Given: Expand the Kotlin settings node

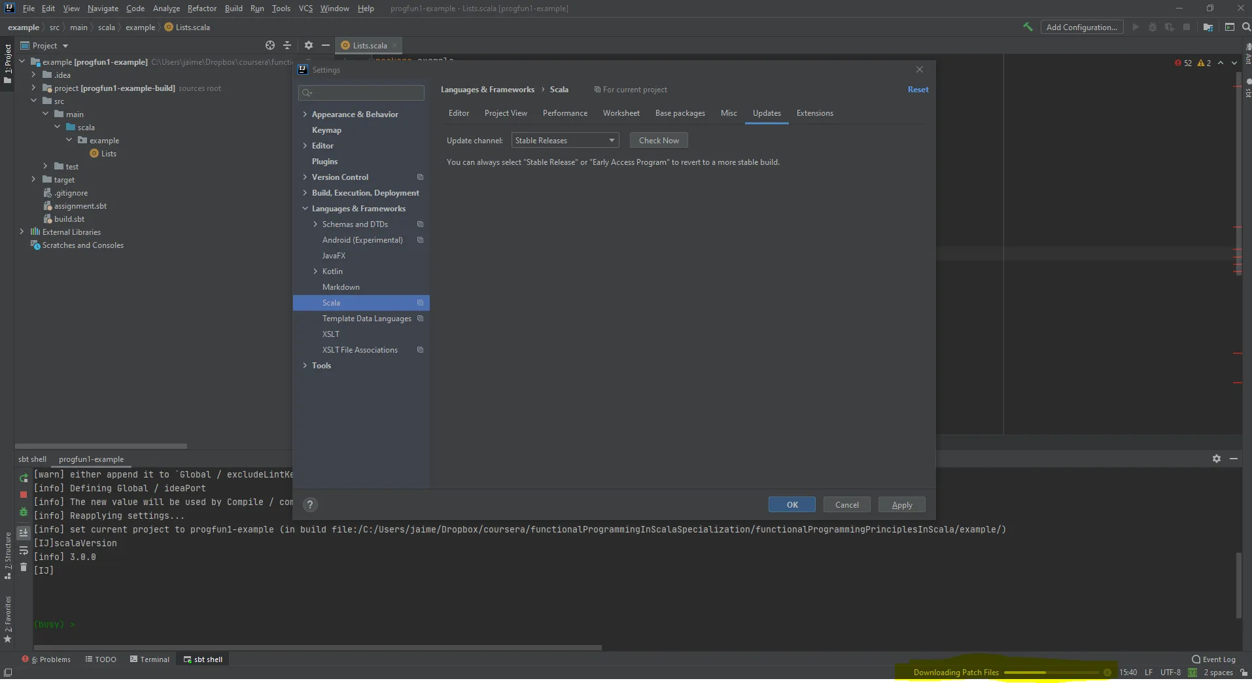Looking at the screenshot, I should 315,271.
